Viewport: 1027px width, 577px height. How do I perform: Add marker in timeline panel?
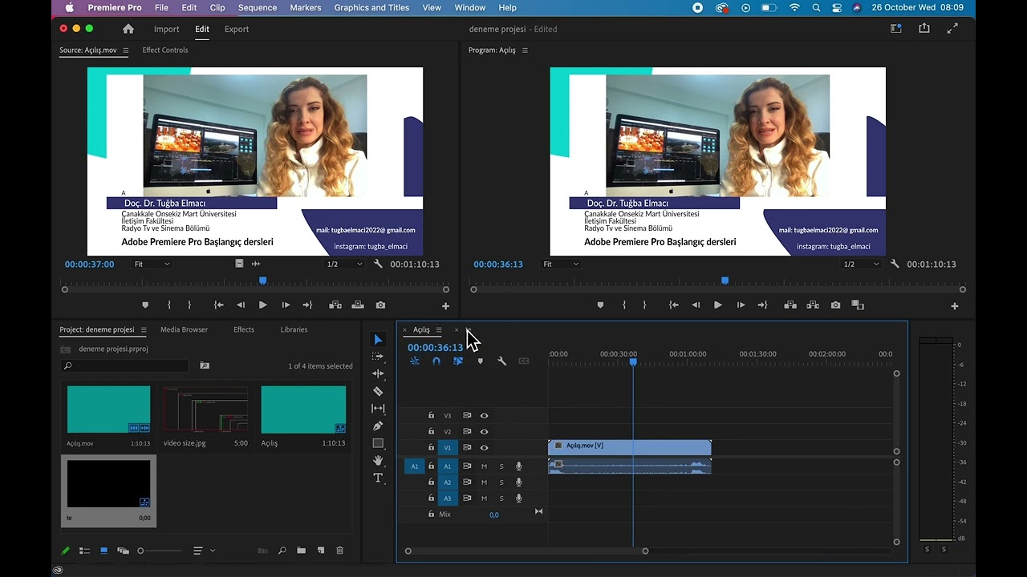click(x=481, y=361)
